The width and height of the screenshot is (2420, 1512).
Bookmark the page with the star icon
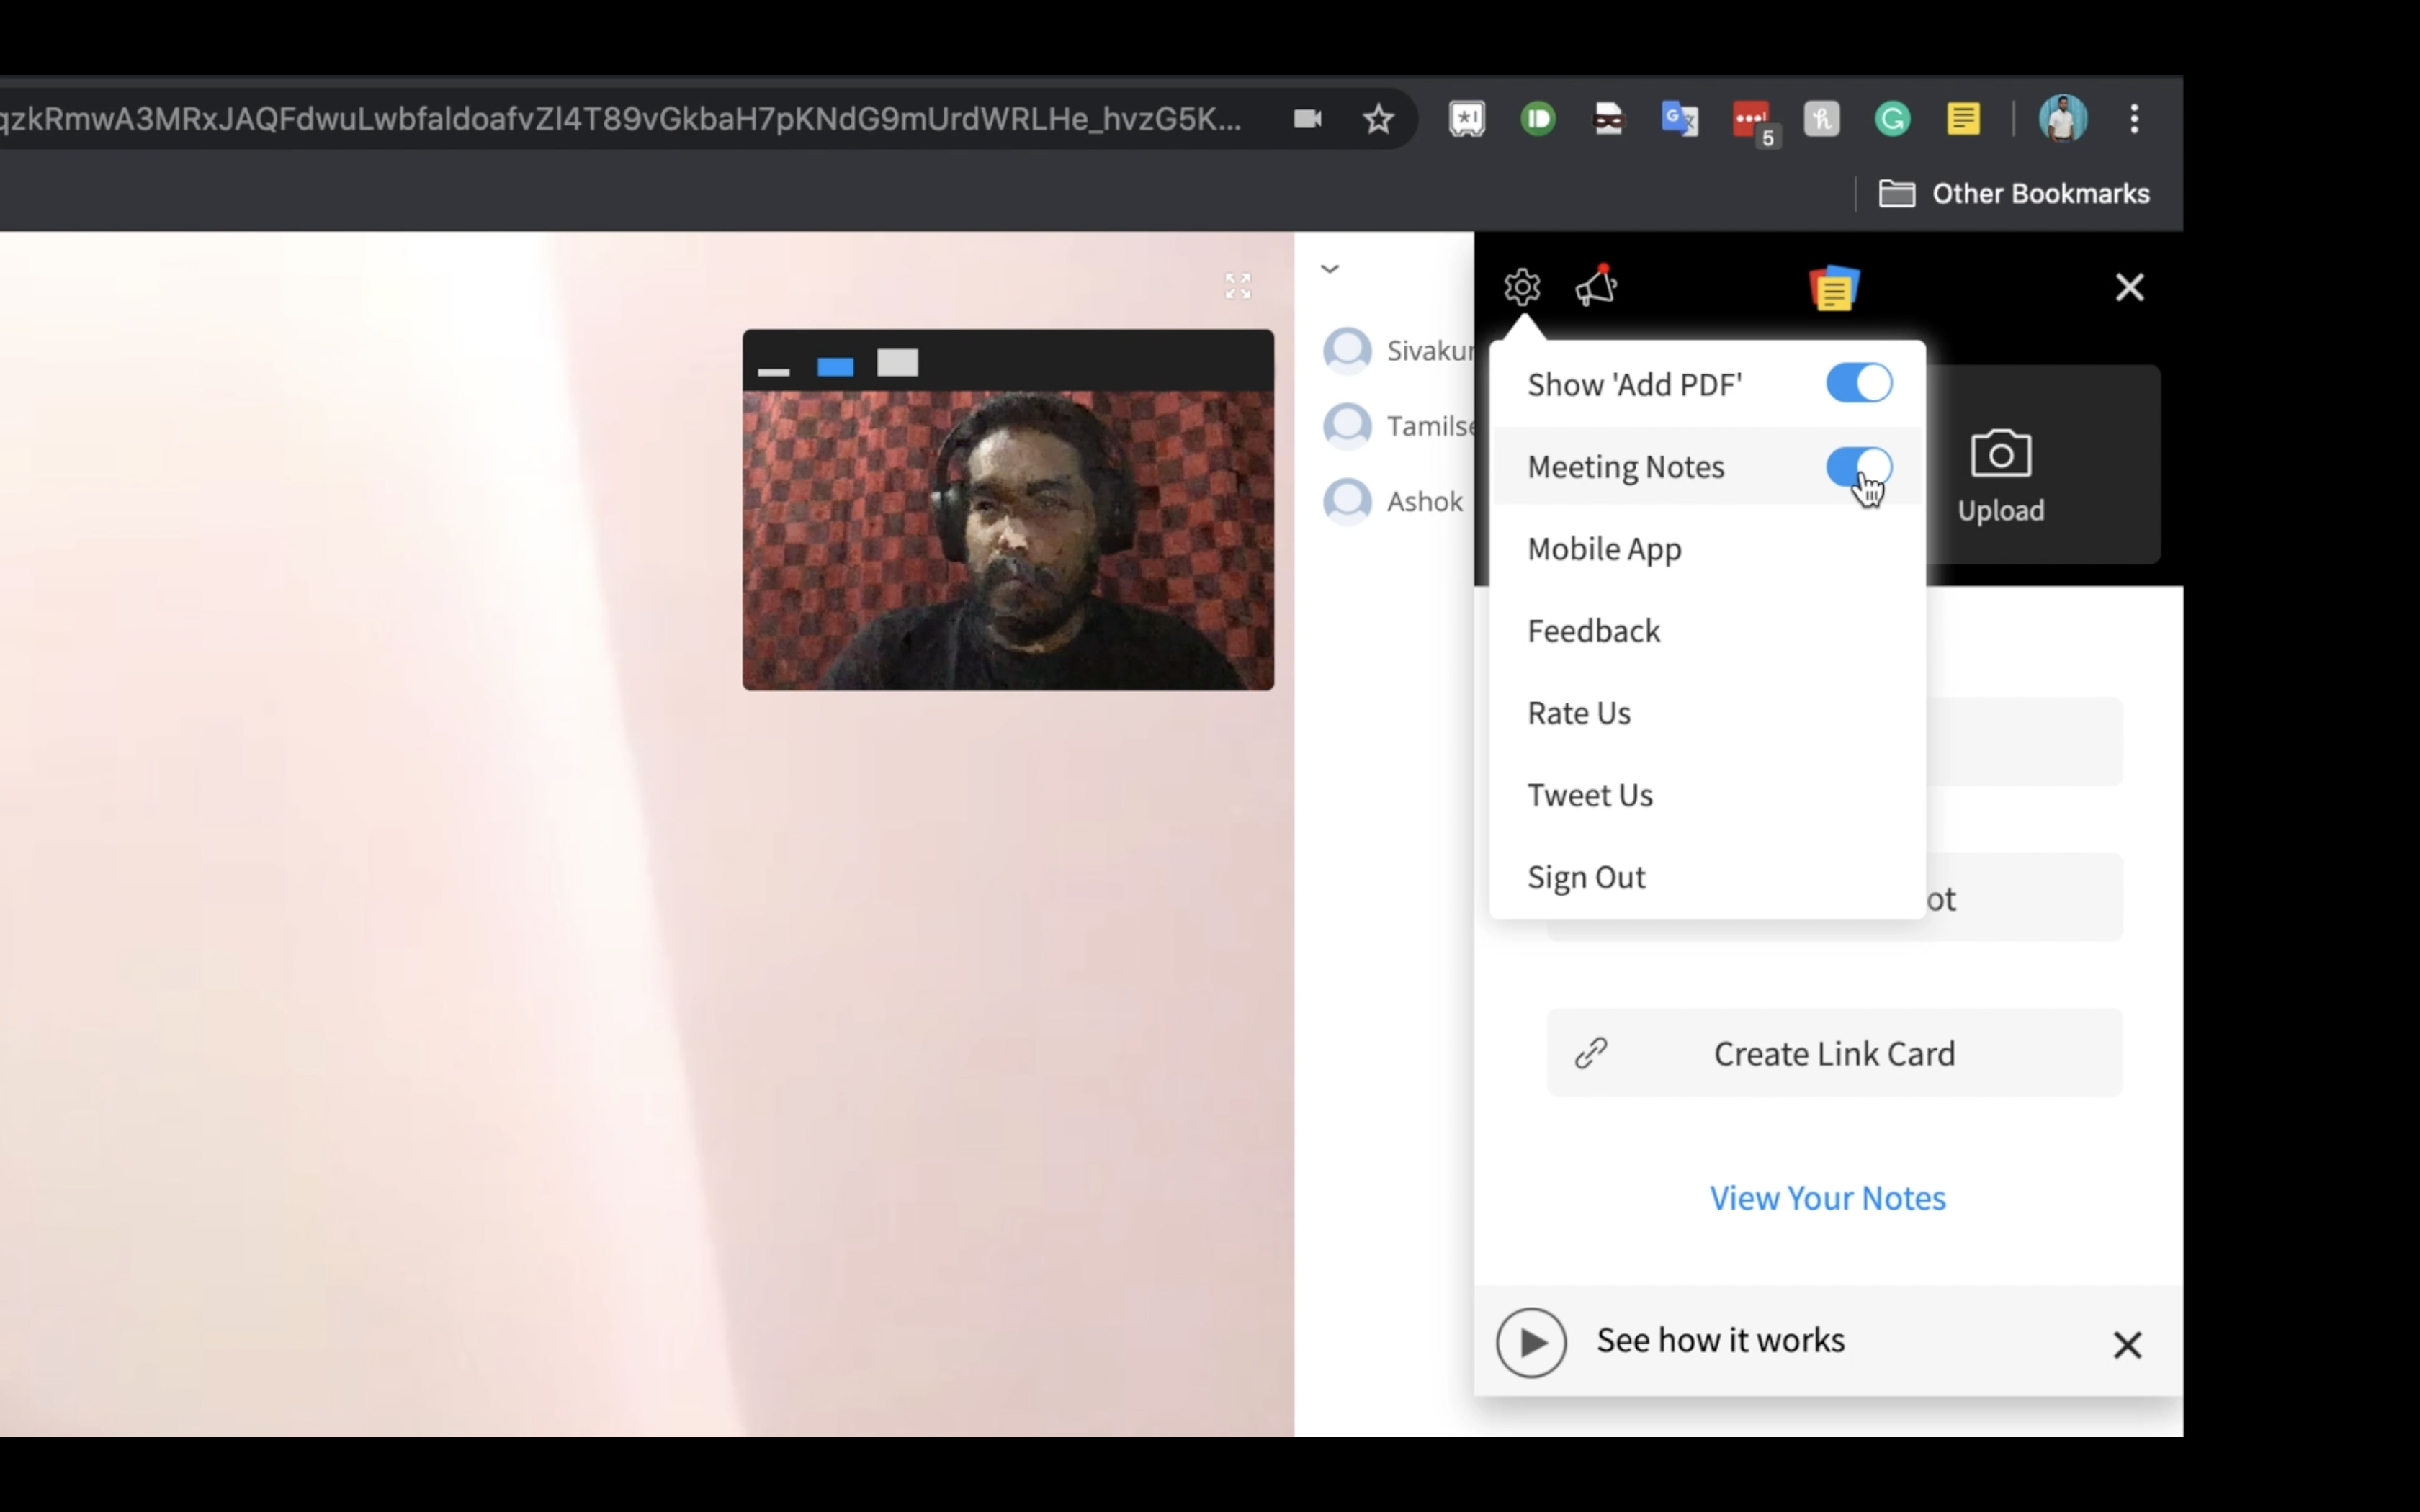click(1378, 120)
